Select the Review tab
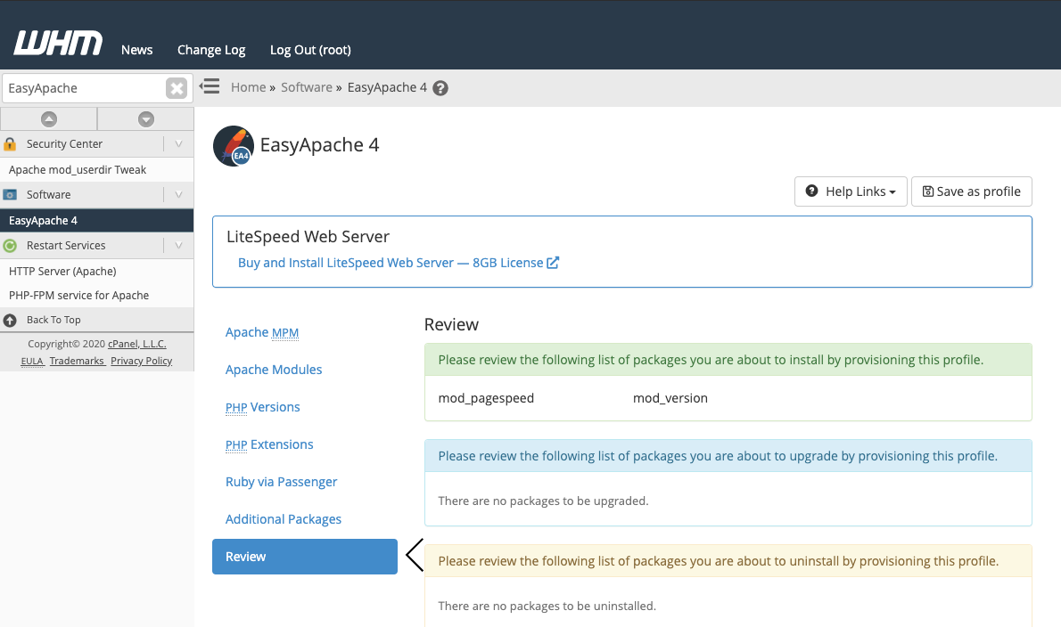The image size is (1061, 627). (x=305, y=557)
